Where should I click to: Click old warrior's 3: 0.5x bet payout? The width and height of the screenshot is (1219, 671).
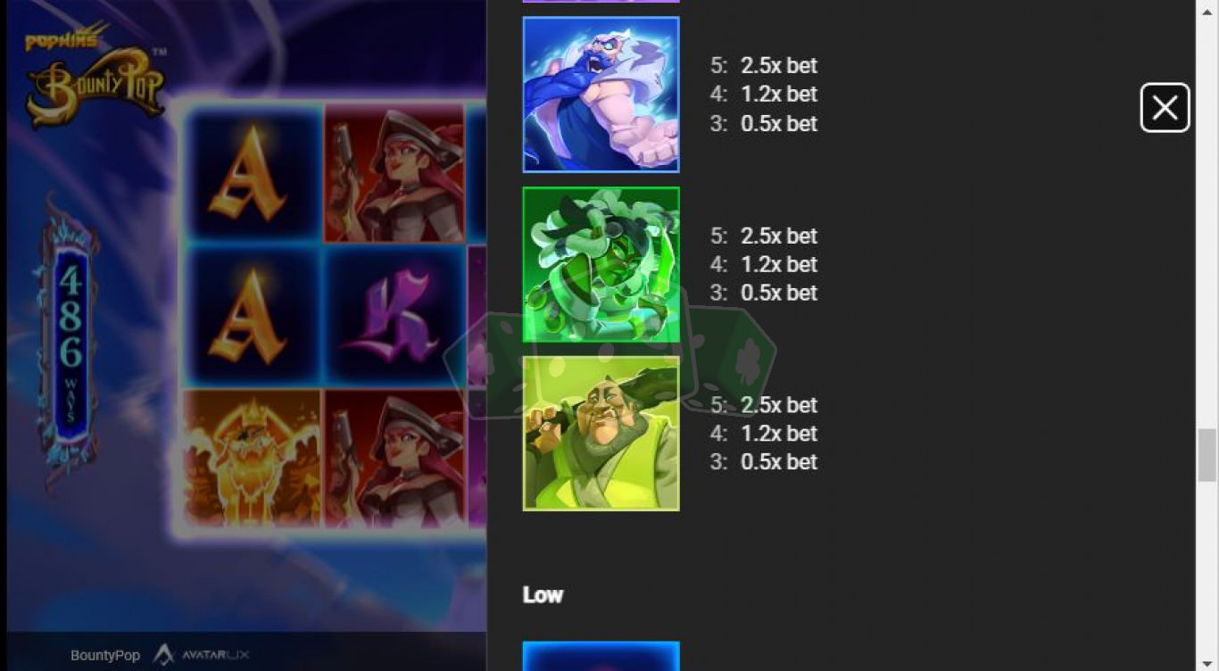click(x=764, y=461)
